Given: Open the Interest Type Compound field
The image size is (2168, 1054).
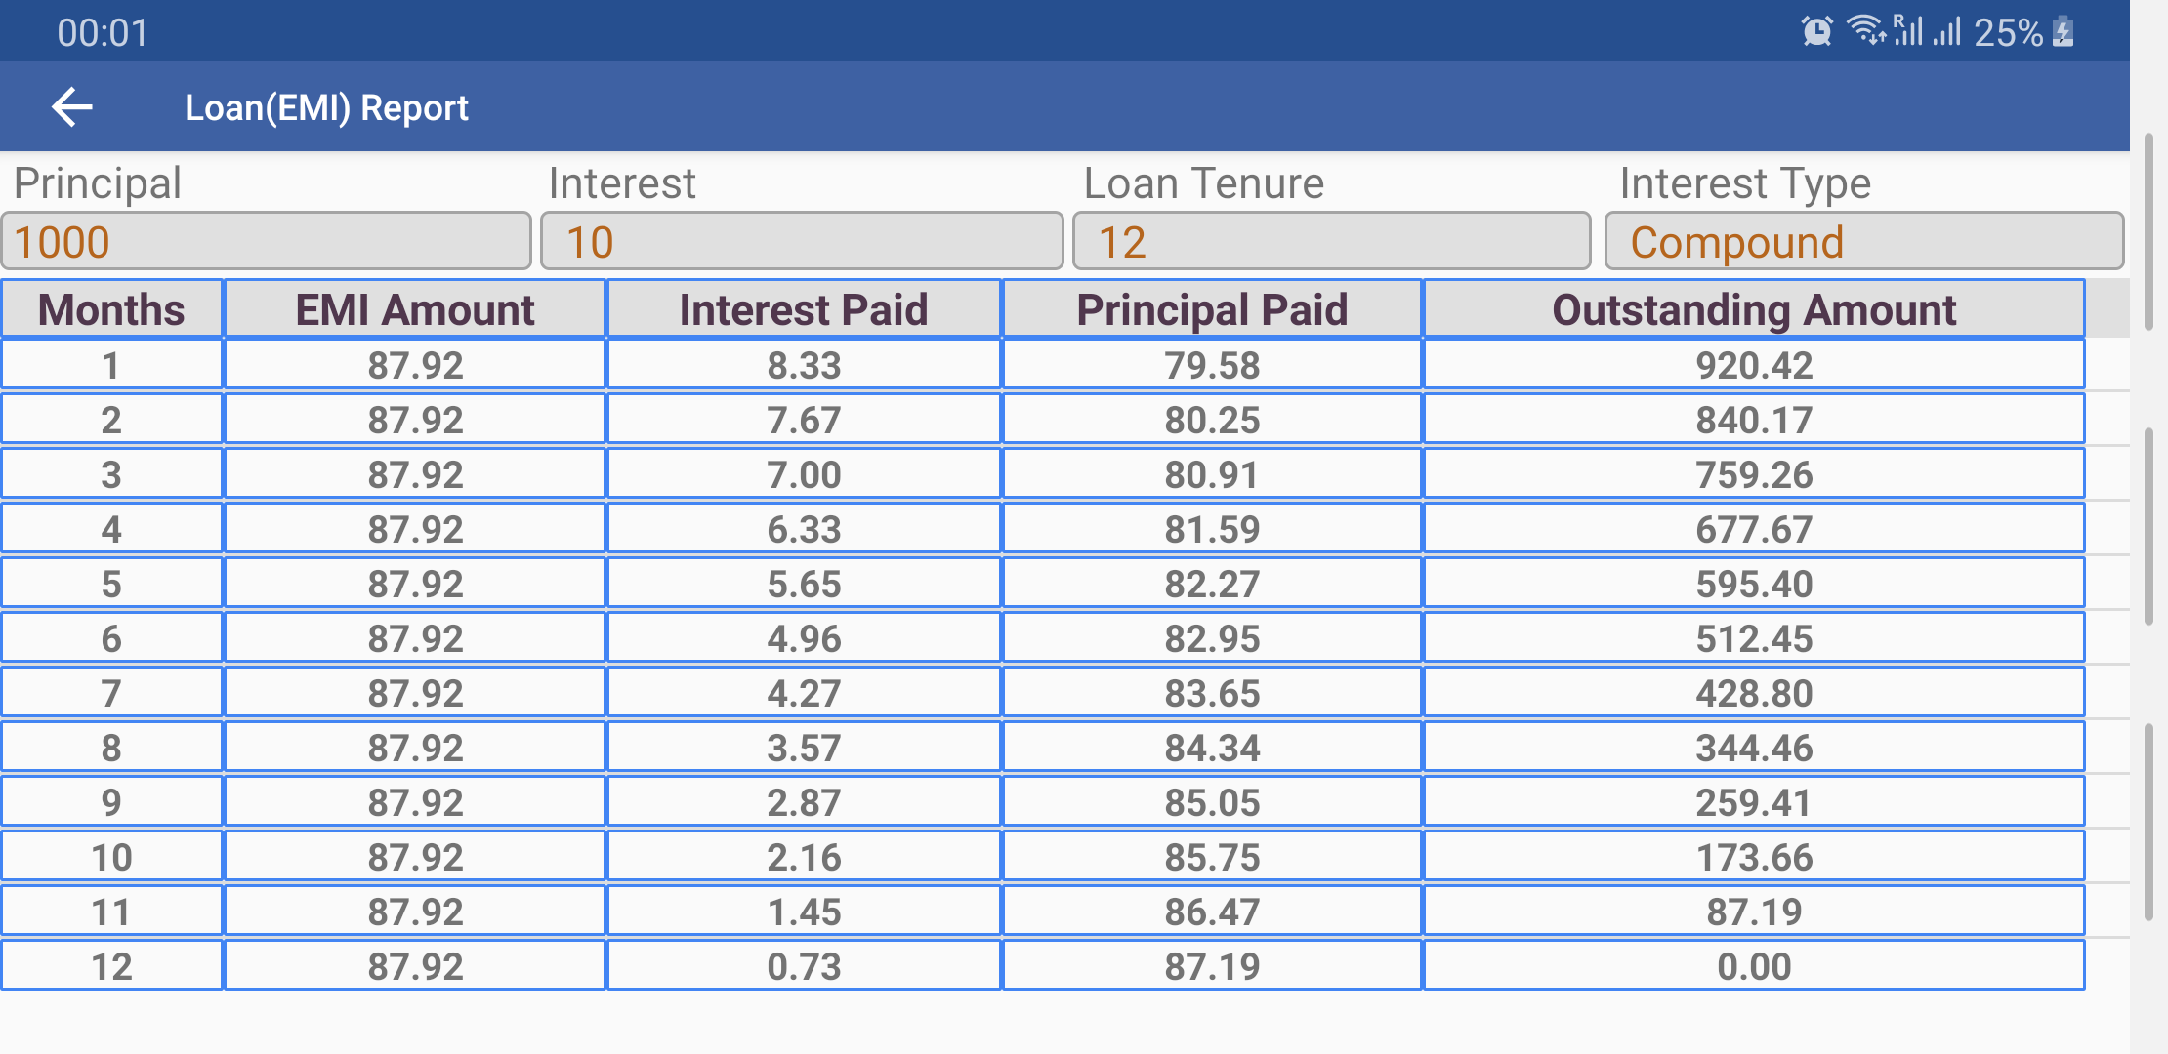Looking at the screenshot, I should point(1864,241).
